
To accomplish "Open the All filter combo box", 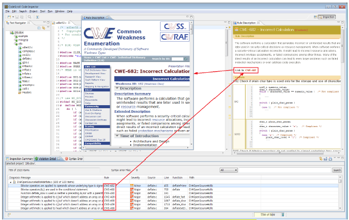I will pyautogui.click(x=229, y=170).
